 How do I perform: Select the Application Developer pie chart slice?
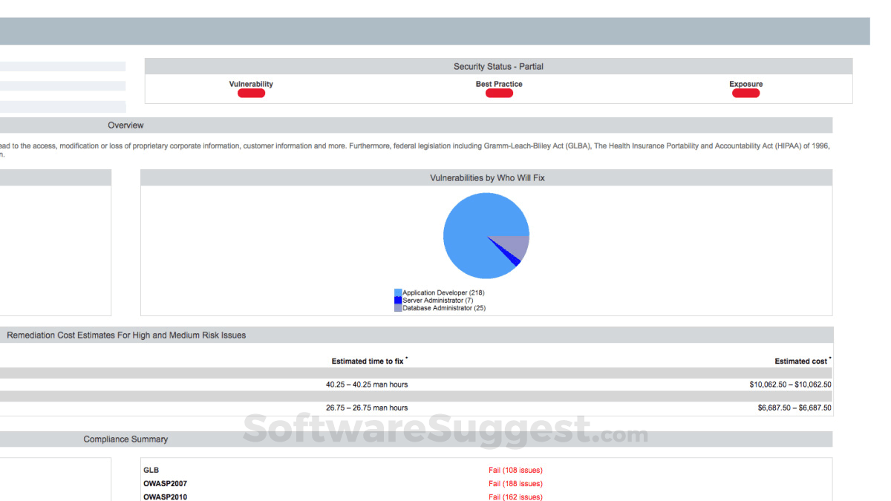(475, 223)
